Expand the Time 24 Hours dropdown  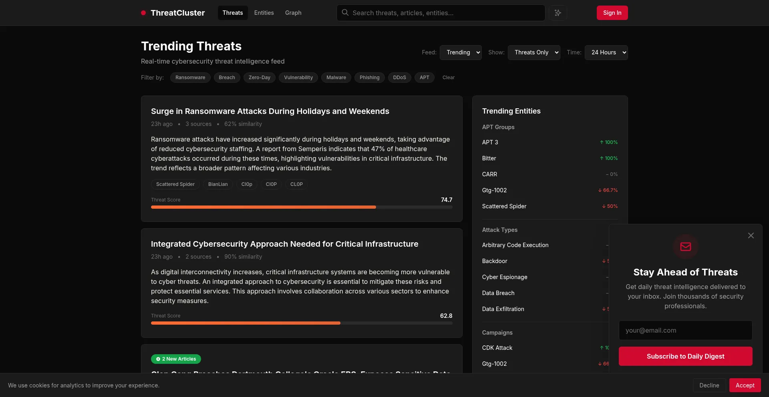pos(606,52)
